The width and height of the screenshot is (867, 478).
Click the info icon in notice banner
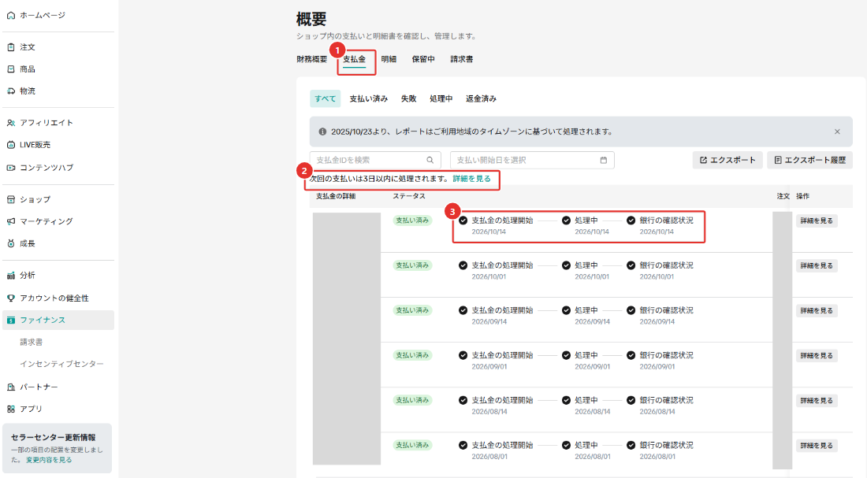pos(322,132)
